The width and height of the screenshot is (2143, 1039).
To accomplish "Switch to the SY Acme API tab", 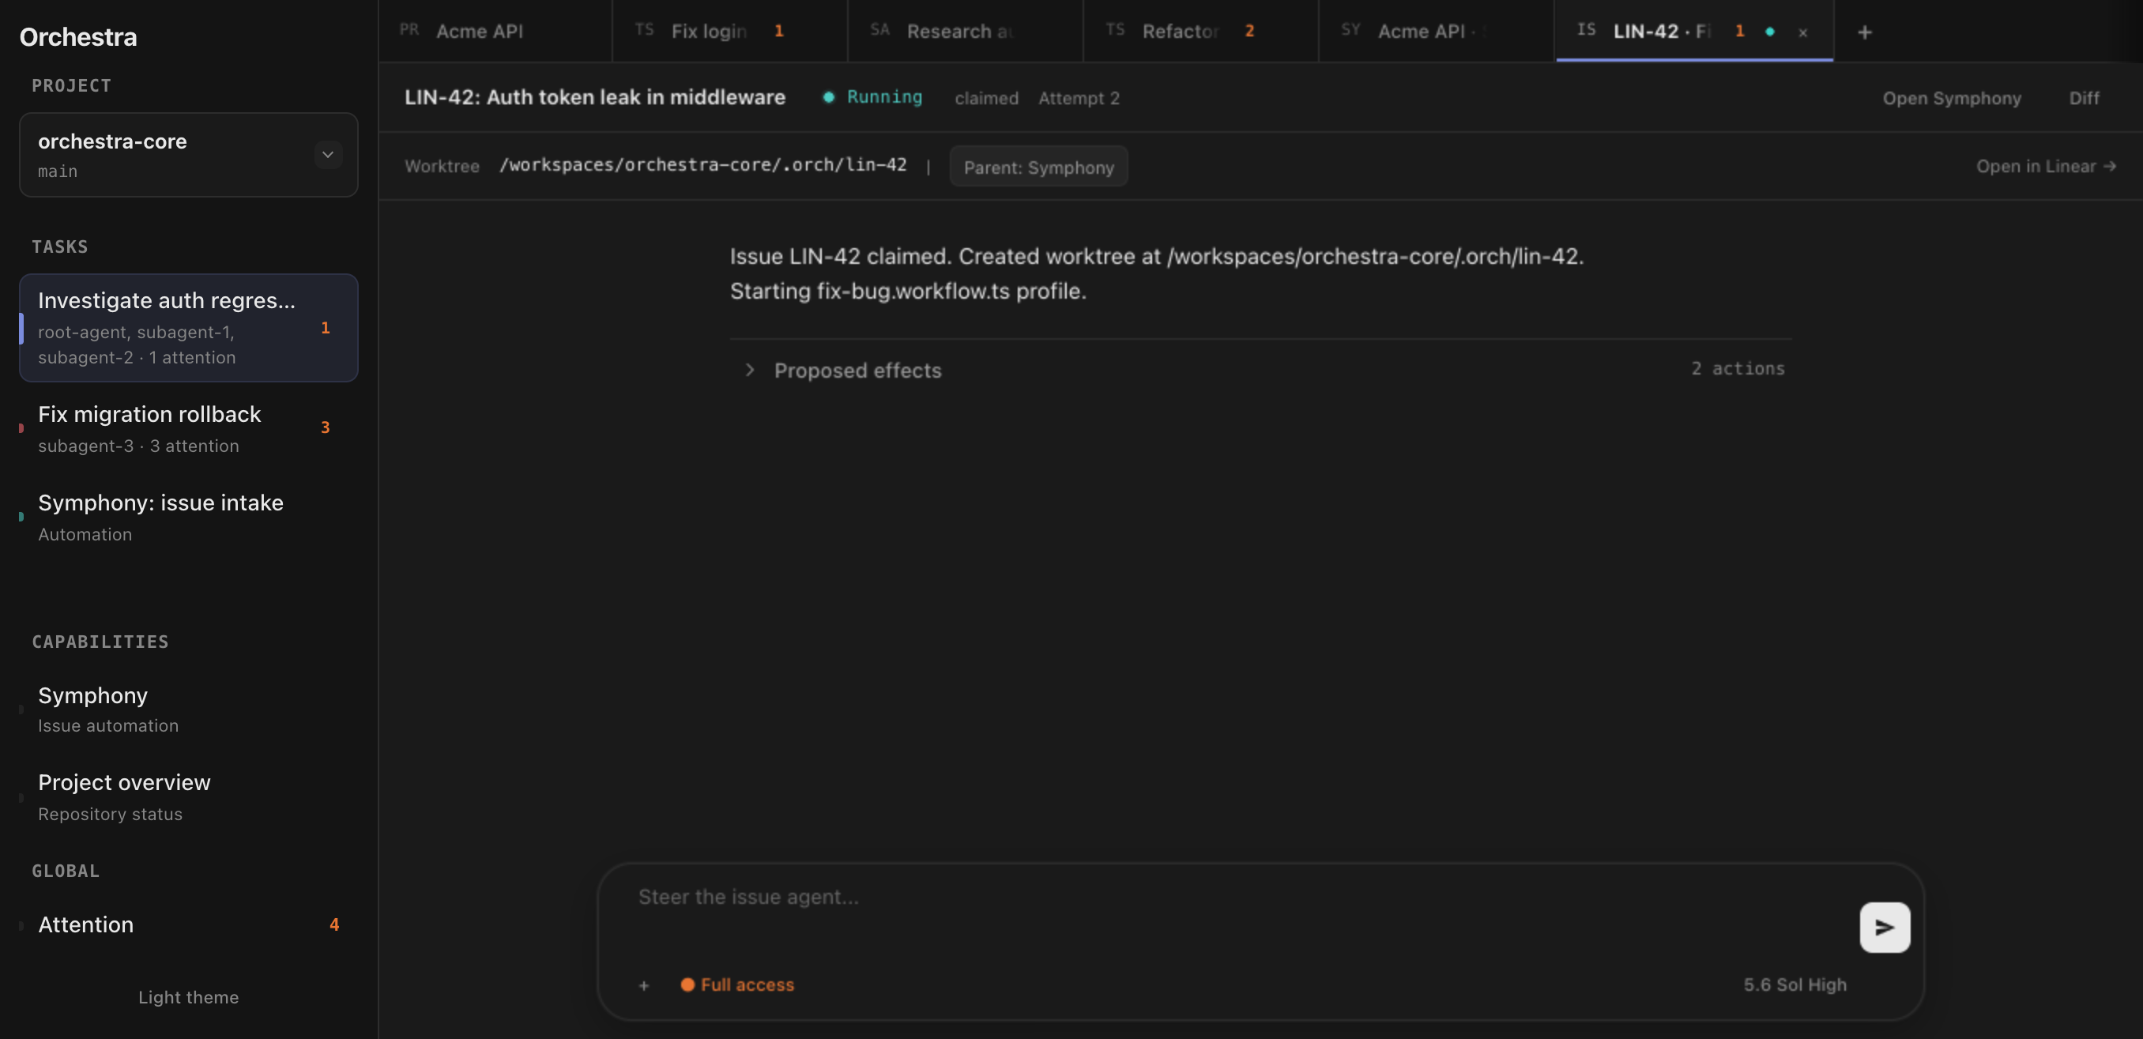I will pyautogui.click(x=1436, y=31).
